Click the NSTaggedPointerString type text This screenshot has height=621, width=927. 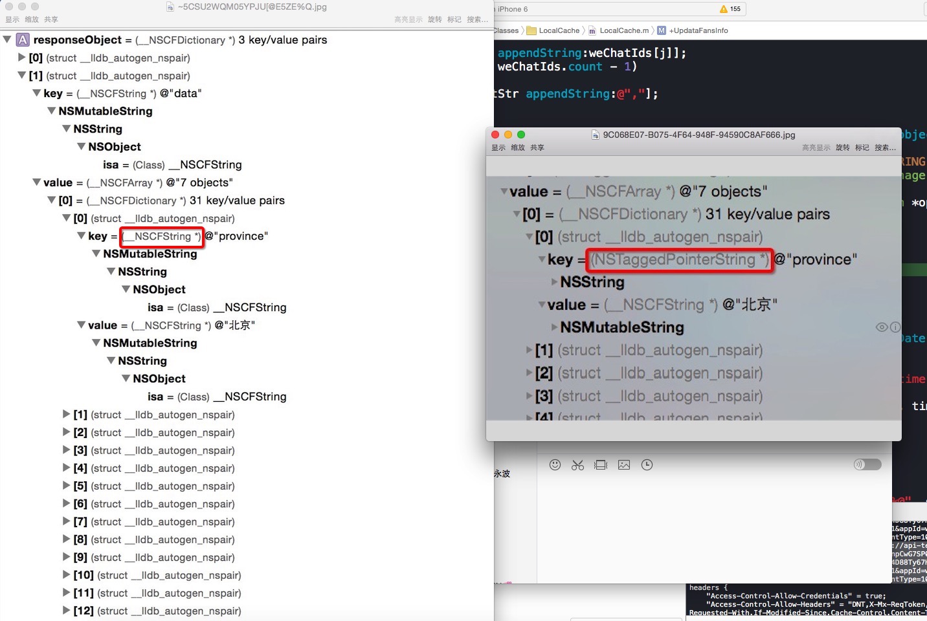680,259
